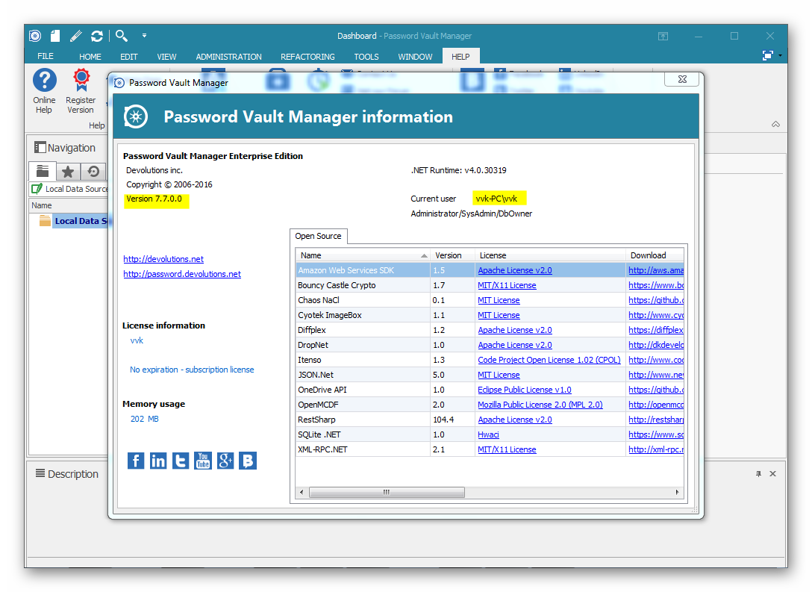The image size is (812, 592).
Task: Click the magnifier search icon in title bar
Action: 121,36
